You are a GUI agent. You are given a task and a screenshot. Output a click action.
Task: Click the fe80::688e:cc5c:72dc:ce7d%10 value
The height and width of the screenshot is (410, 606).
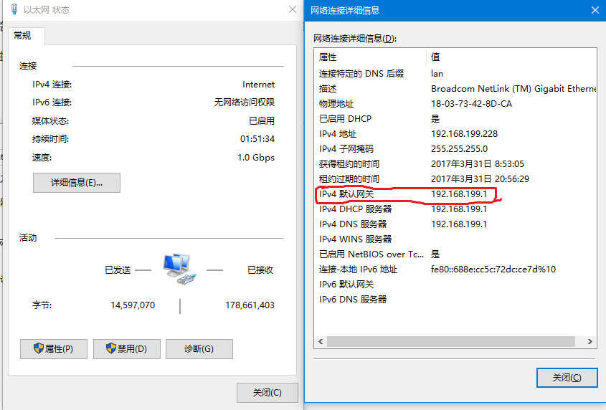tap(493, 270)
